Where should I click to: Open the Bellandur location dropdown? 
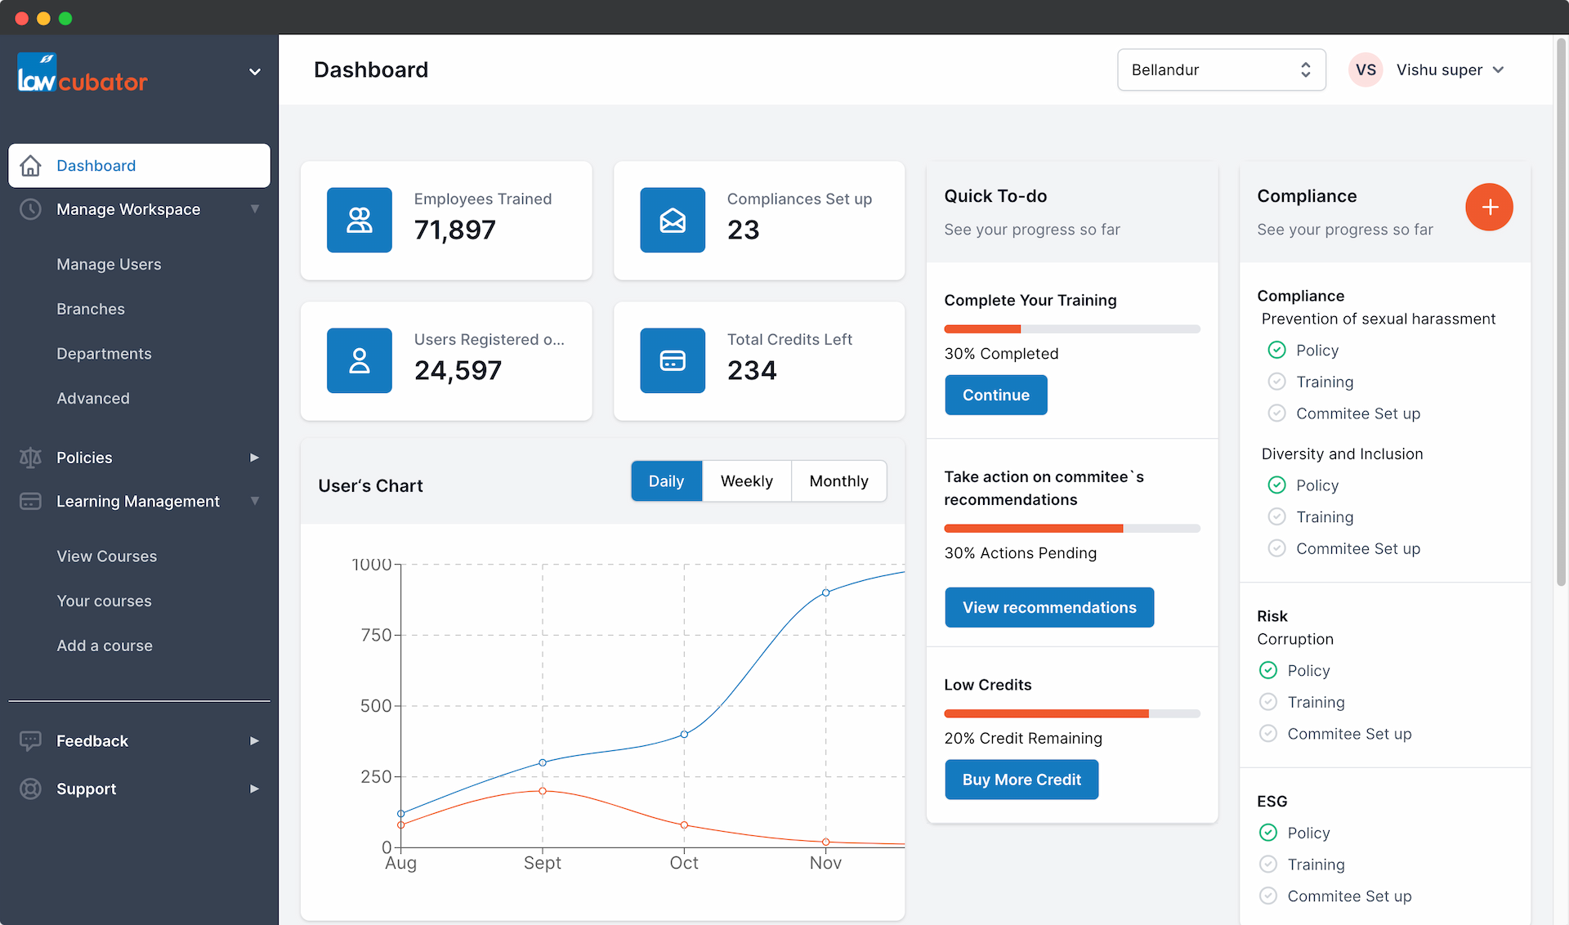(1221, 69)
